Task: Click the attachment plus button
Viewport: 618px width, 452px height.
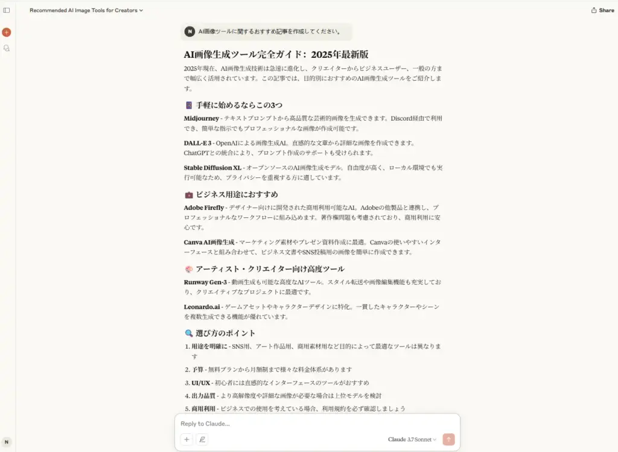Action: (x=186, y=439)
